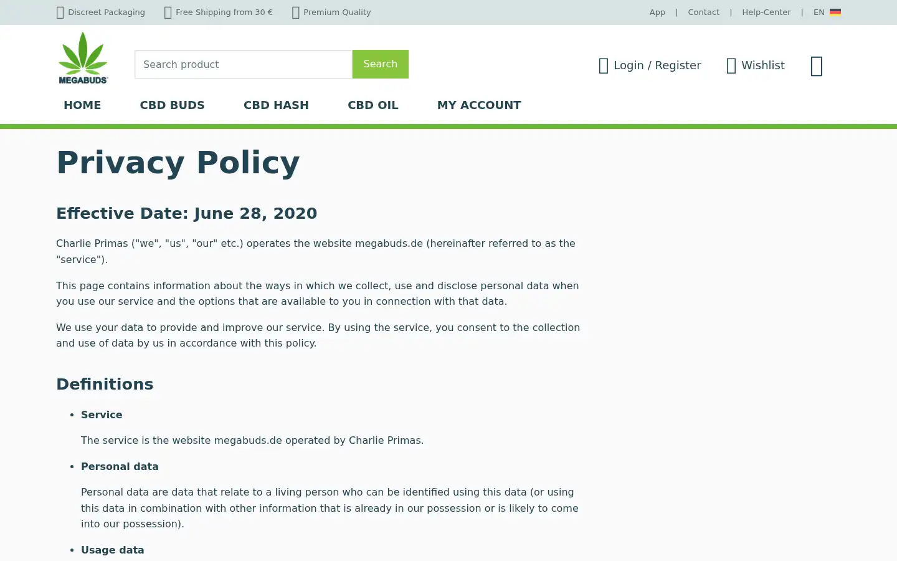Image resolution: width=897 pixels, height=561 pixels.
Task: Focus the Search product field
Action: (x=244, y=64)
